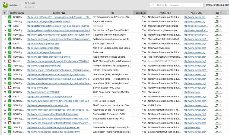Select 'Peak Oil Film Festival' title cell

coord(104,101)
